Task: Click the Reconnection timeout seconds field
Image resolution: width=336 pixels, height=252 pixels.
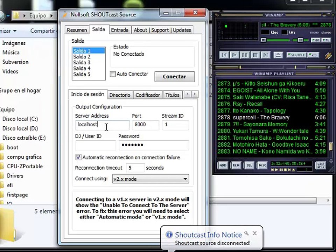Action: 135,168
